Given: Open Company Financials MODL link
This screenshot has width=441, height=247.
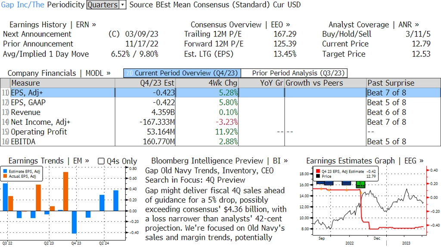Looking at the screenshot, I should coord(59,73).
